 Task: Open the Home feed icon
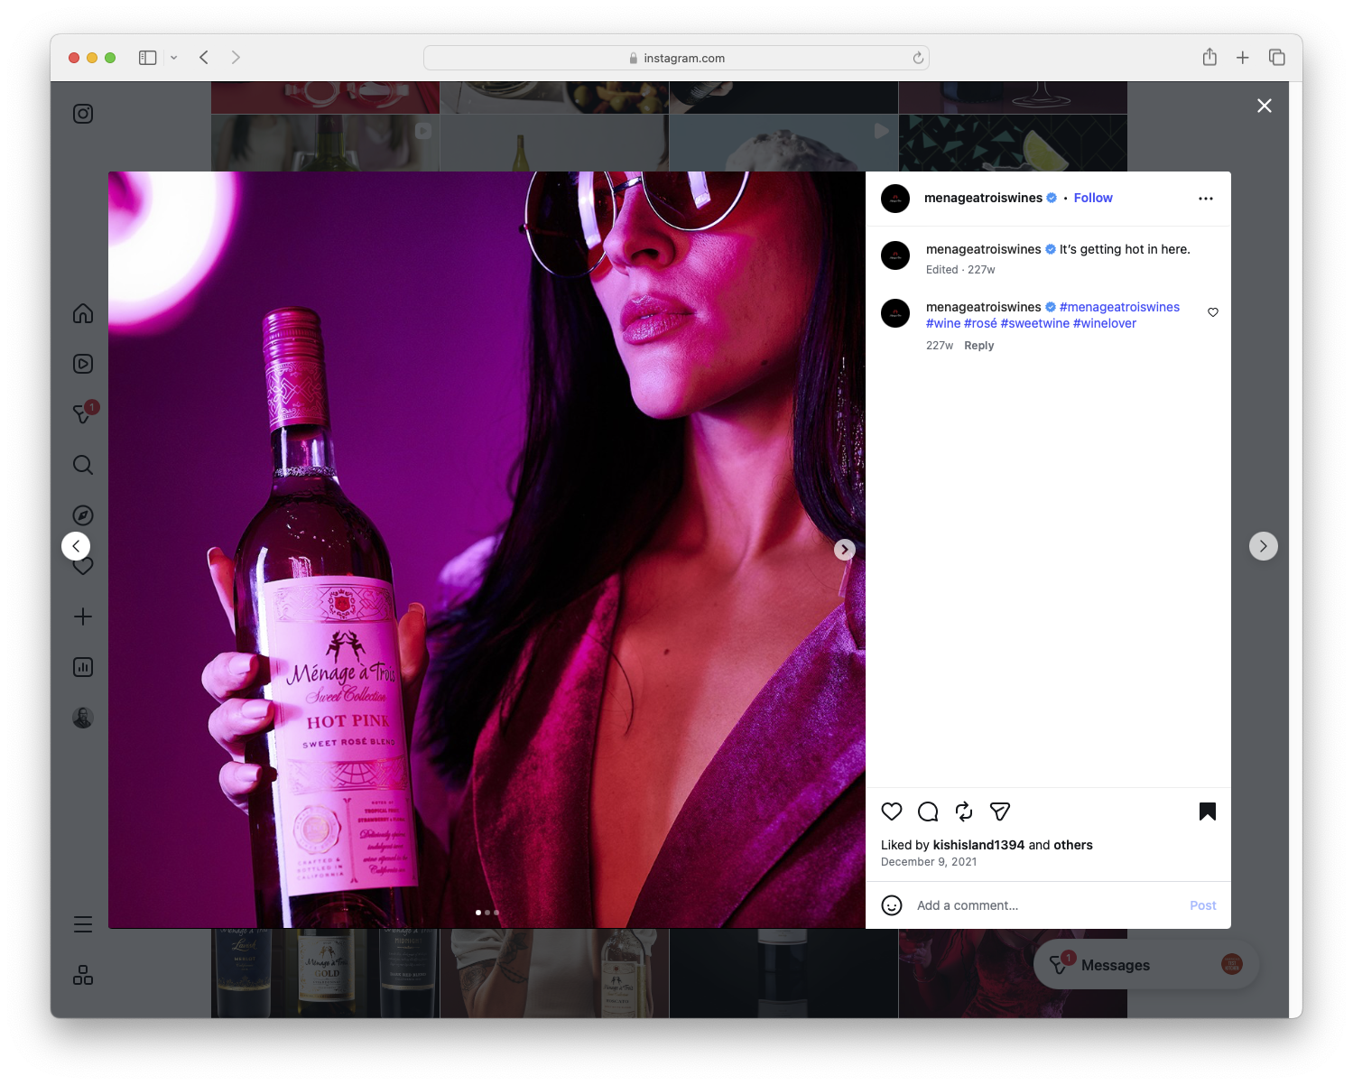(82, 313)
